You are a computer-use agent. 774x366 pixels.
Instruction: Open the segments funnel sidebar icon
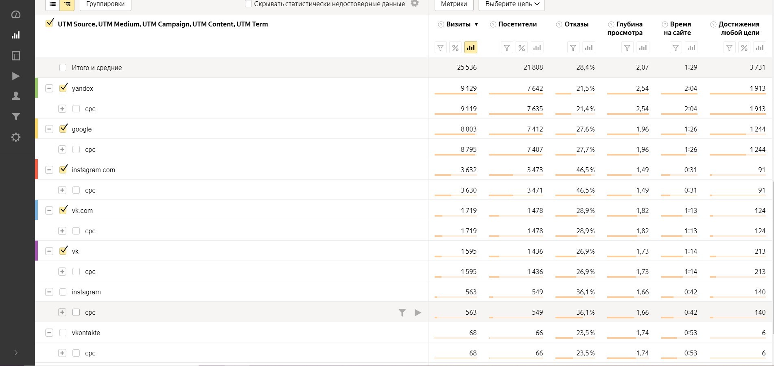pos(15,117)
